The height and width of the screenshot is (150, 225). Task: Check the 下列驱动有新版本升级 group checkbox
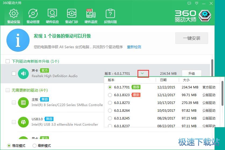pos(8,61)
